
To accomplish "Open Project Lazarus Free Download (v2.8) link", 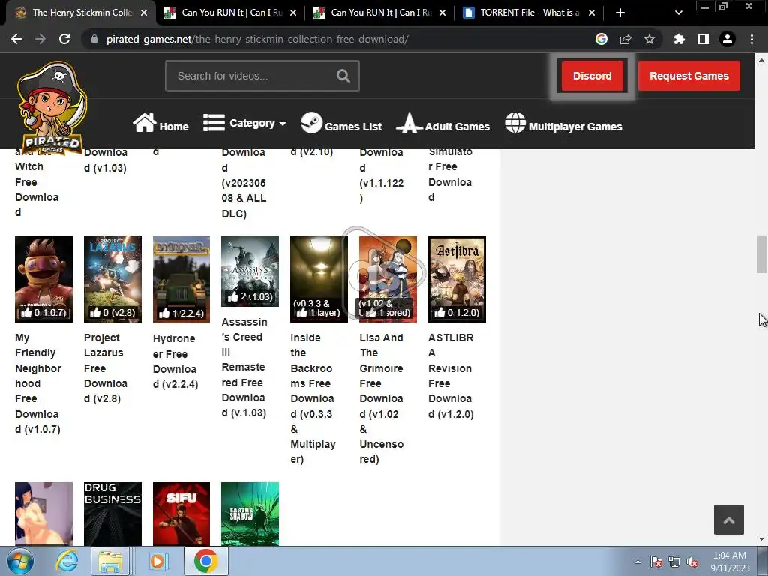I will (x=105, y=367).
